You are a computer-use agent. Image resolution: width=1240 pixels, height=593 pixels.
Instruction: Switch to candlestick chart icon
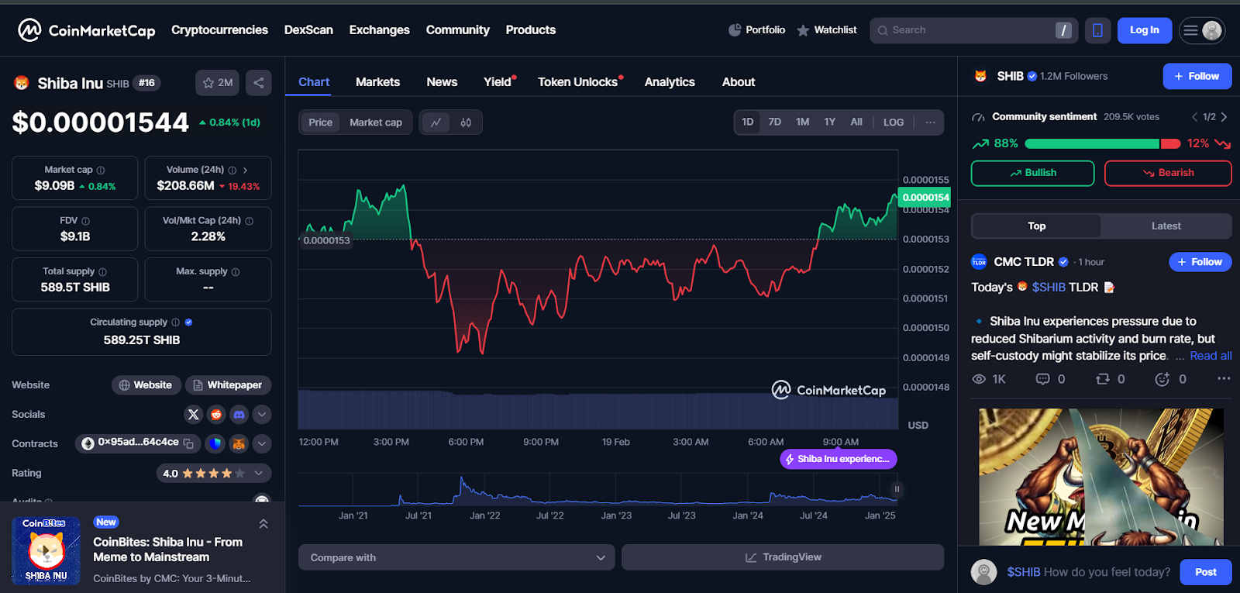[466, 122]
